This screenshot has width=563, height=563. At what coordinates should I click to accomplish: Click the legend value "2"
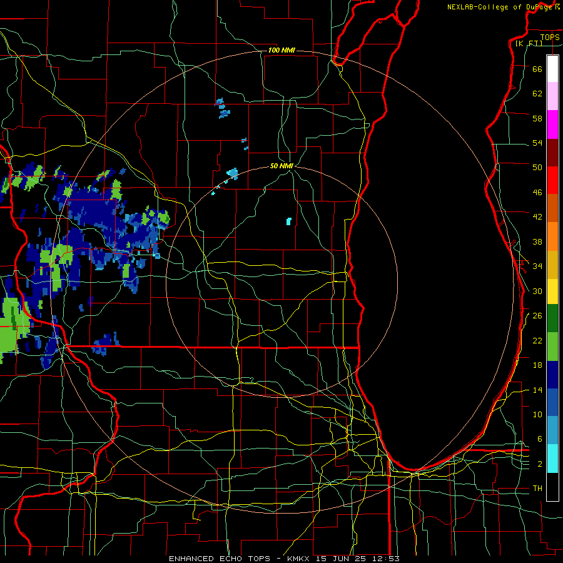pyautogui.click(x=539, y=464)
